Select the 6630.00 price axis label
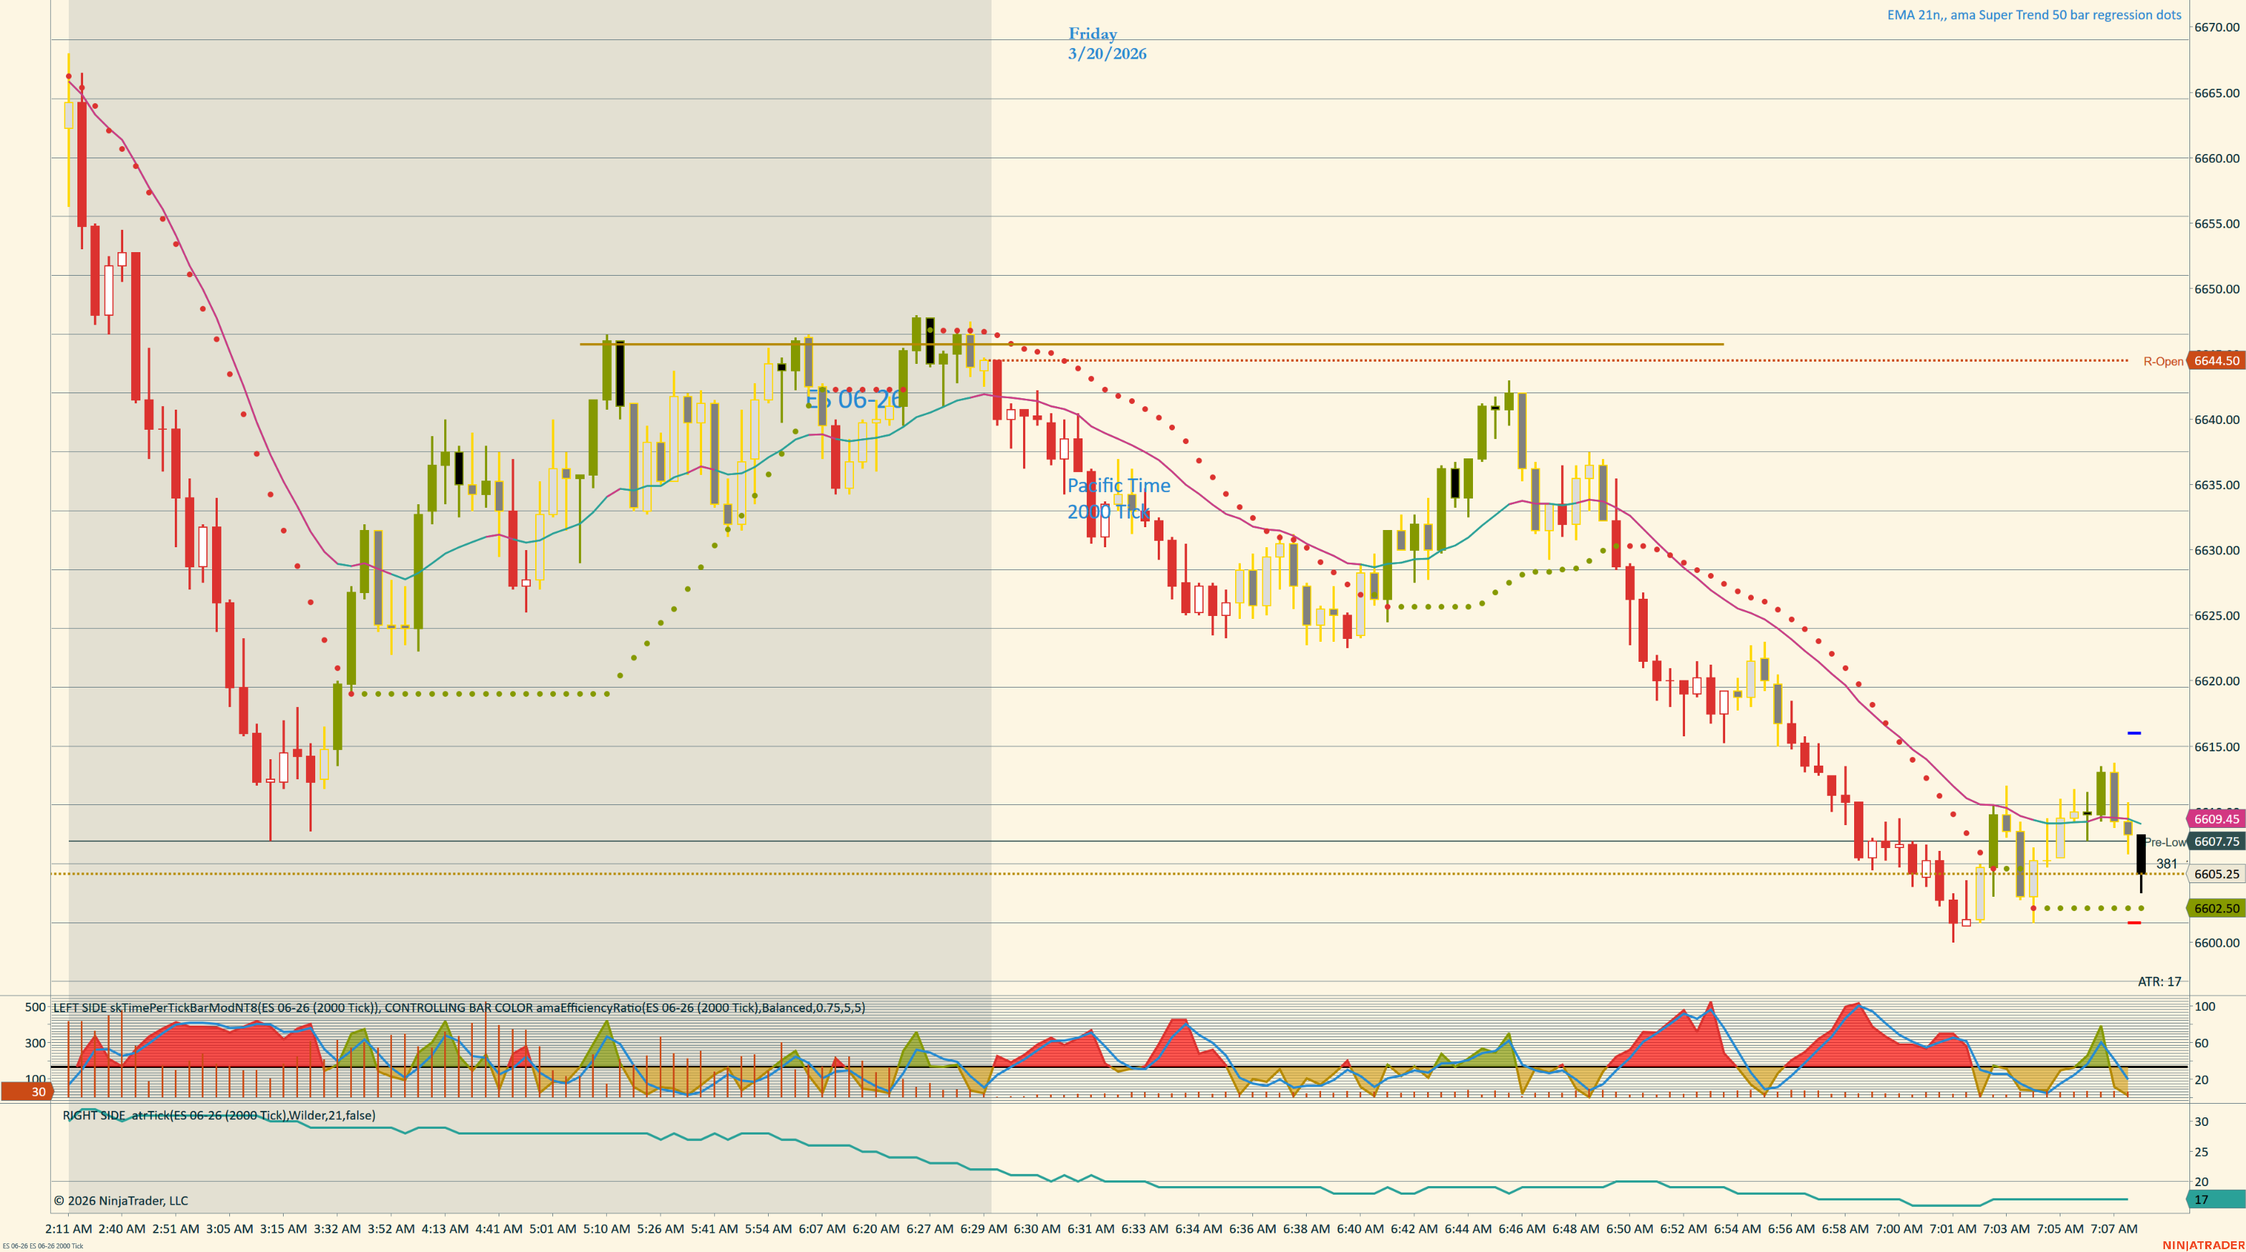2246x1252 pixels. point(2217,550)
